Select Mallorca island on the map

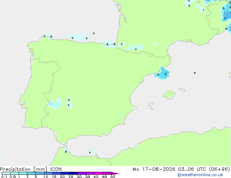169,95
